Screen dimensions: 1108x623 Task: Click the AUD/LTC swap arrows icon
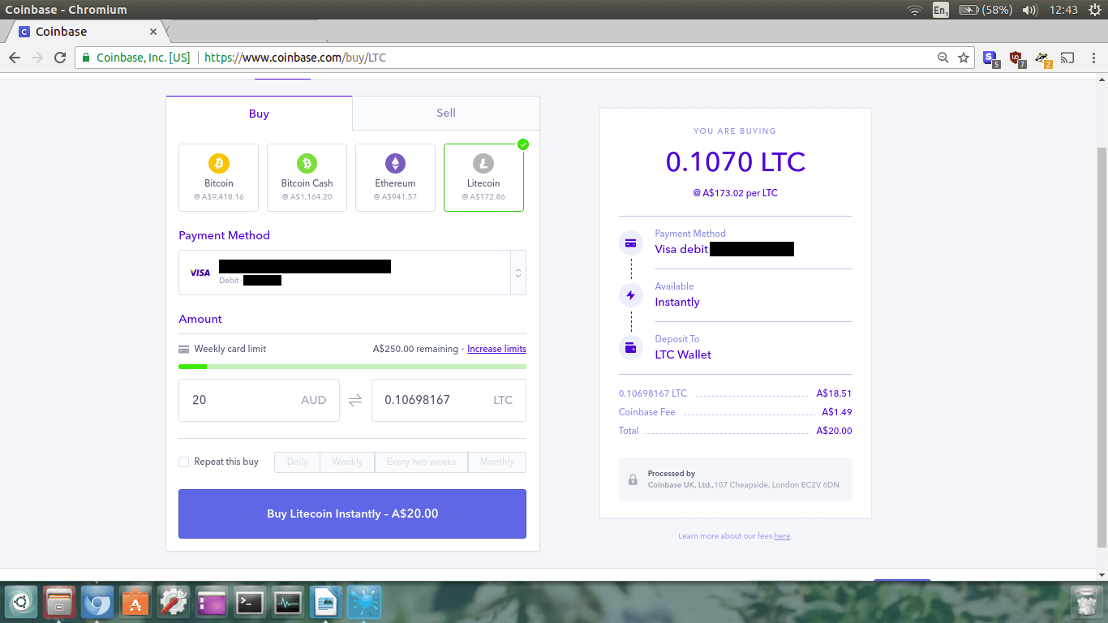(355, 400)
